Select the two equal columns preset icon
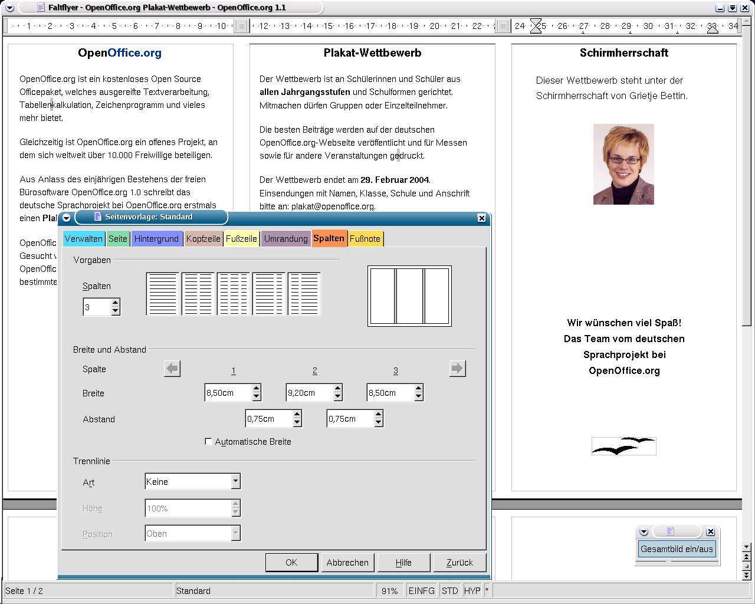The height and width of the screenshot is (604, 755). pos(198,294)
